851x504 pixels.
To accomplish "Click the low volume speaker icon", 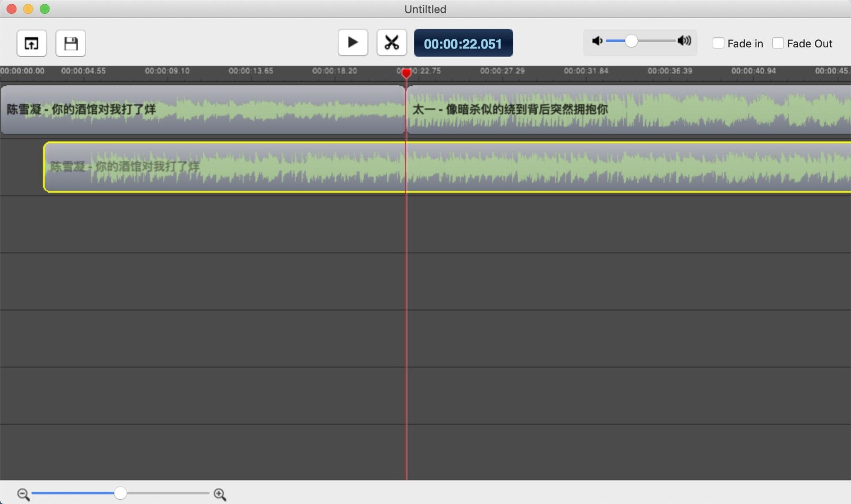I will point(597,41).
